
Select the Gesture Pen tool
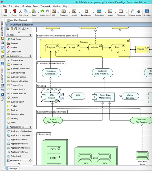pyautogui.click(x=16, y=52)
